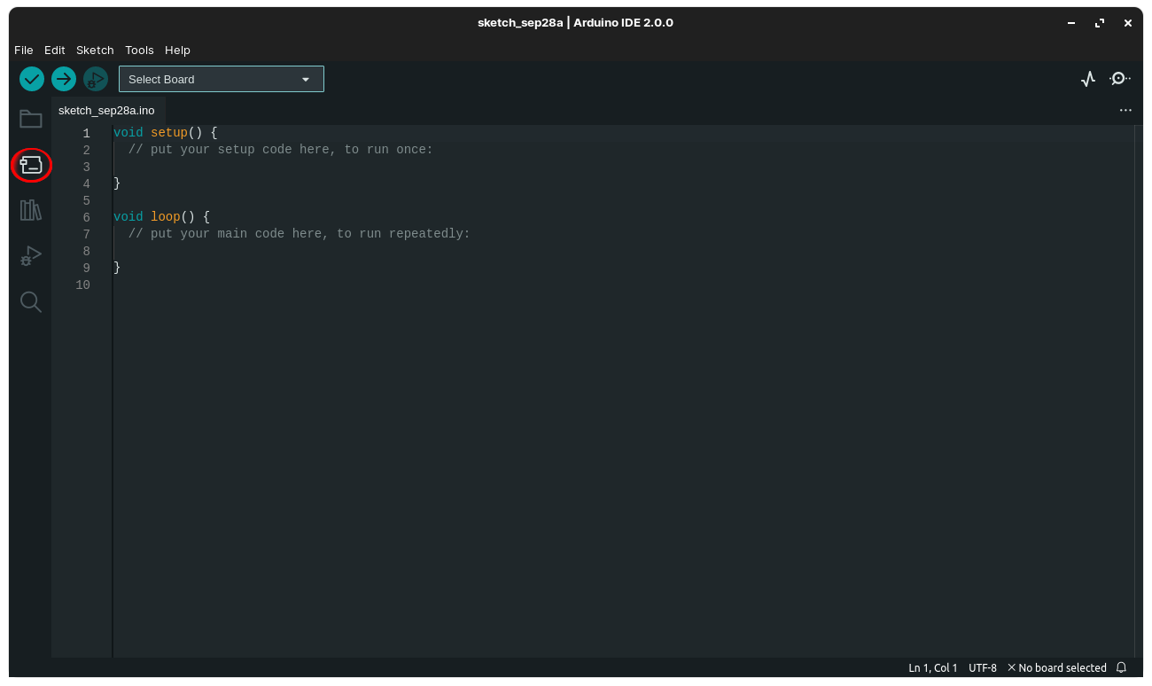Open the Boards Manager sidebar icon

coord(31,165)
